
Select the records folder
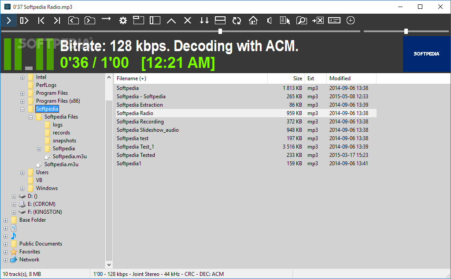pos(61,132)
